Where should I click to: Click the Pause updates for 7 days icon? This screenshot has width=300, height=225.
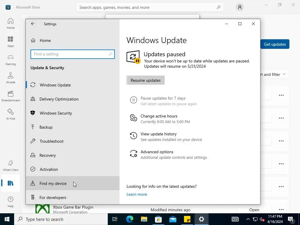tap(134, 100)
